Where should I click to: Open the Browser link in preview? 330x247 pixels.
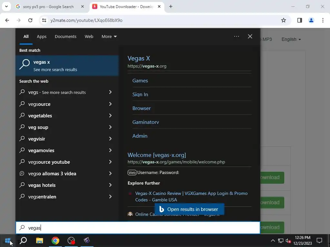(x=141, y=108)
